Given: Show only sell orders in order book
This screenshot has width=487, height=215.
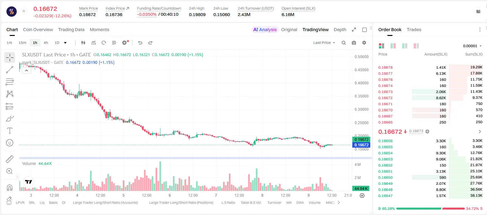Looking at the screenshot, I should pos(416,46).
